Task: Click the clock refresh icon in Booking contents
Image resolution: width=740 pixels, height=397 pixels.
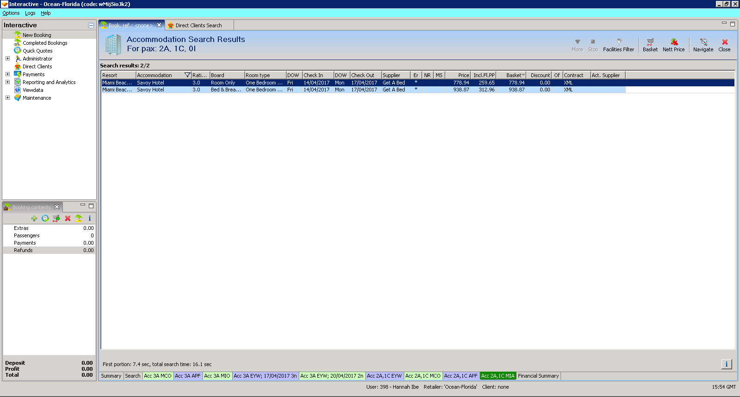Action: click(x=45, y=218)
